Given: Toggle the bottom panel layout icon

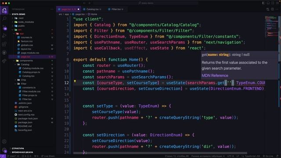Looking at the screenshot, I should [x=268, y=3].
